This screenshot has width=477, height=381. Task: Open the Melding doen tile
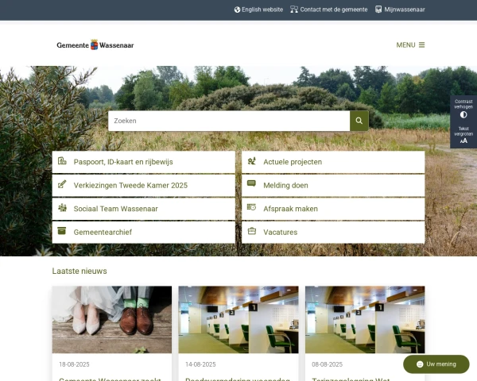pyautogui.click(x=333, y=185)
